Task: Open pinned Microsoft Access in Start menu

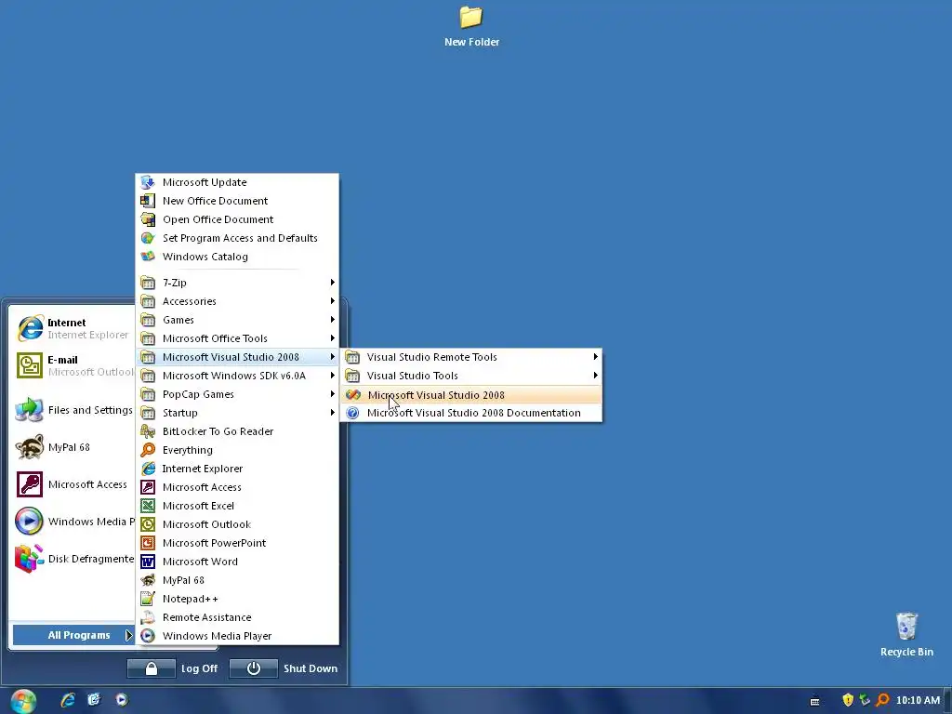Action: click(x=73, y=484)
